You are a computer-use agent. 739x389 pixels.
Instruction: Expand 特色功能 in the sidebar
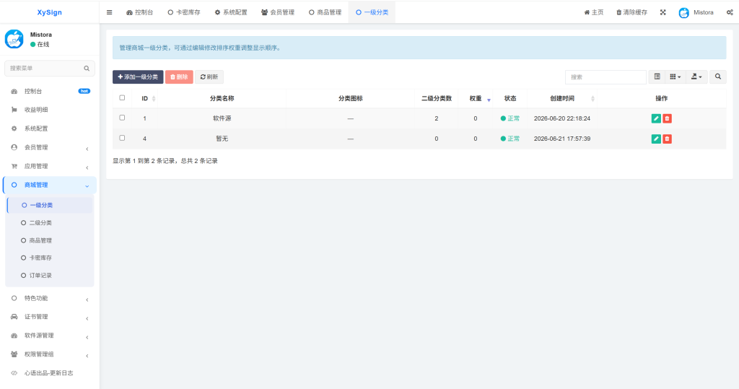tap(50, 299)
